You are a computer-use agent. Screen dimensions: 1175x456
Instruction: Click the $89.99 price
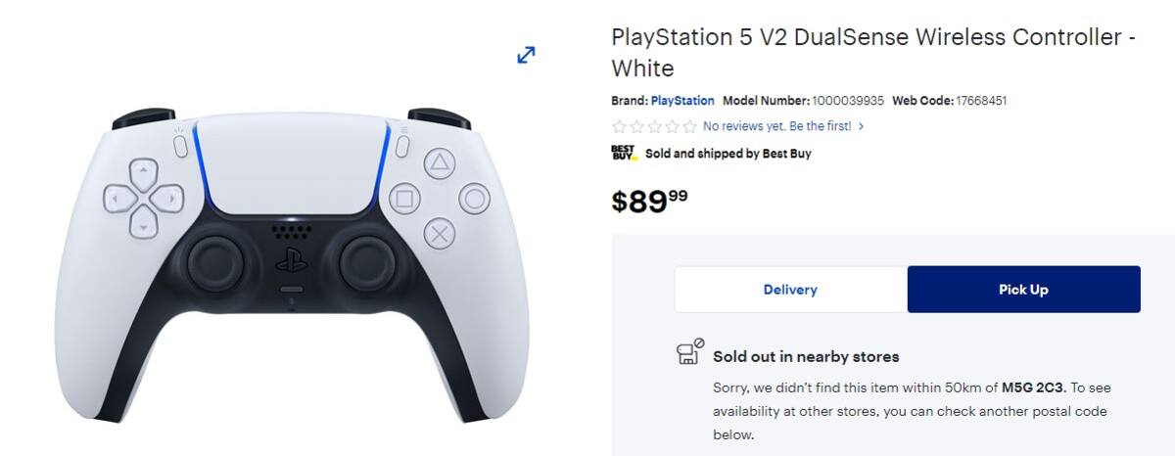649,201
